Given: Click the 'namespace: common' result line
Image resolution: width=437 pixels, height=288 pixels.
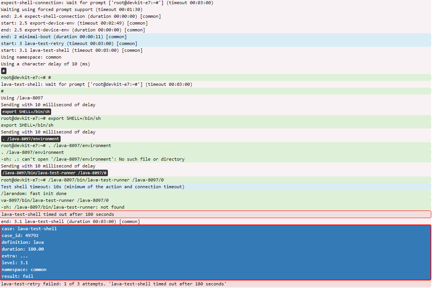Looking at the screenshot, I should pos(216,269).
